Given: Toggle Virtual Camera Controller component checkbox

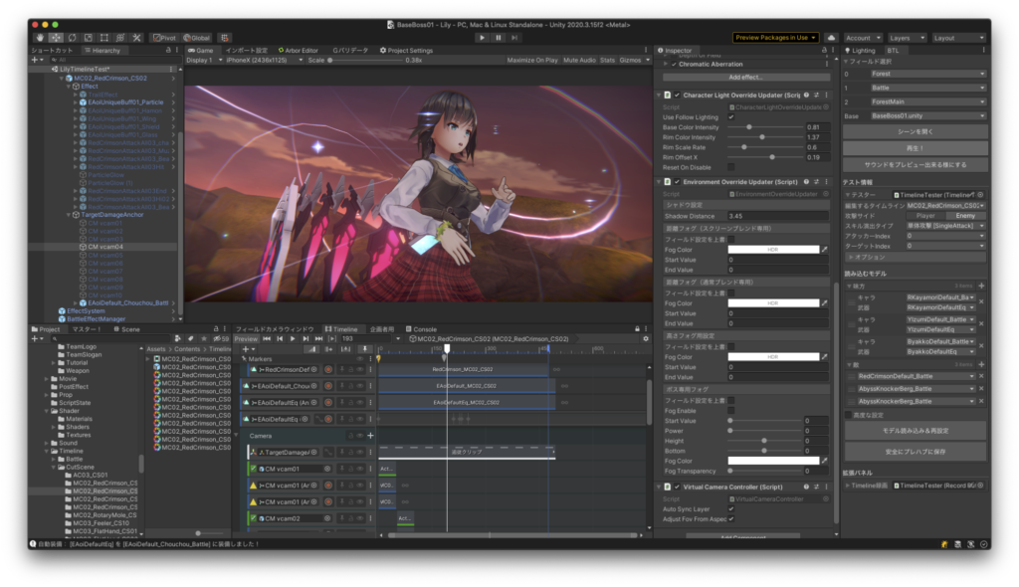Looking at the screenshot, I should [677, 487].
